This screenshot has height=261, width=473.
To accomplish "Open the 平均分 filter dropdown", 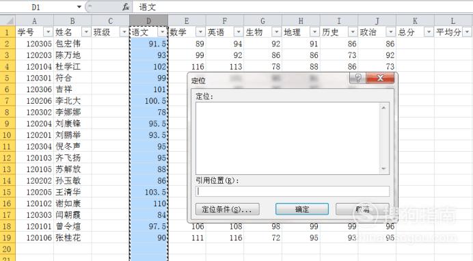I will coord(467,32).
